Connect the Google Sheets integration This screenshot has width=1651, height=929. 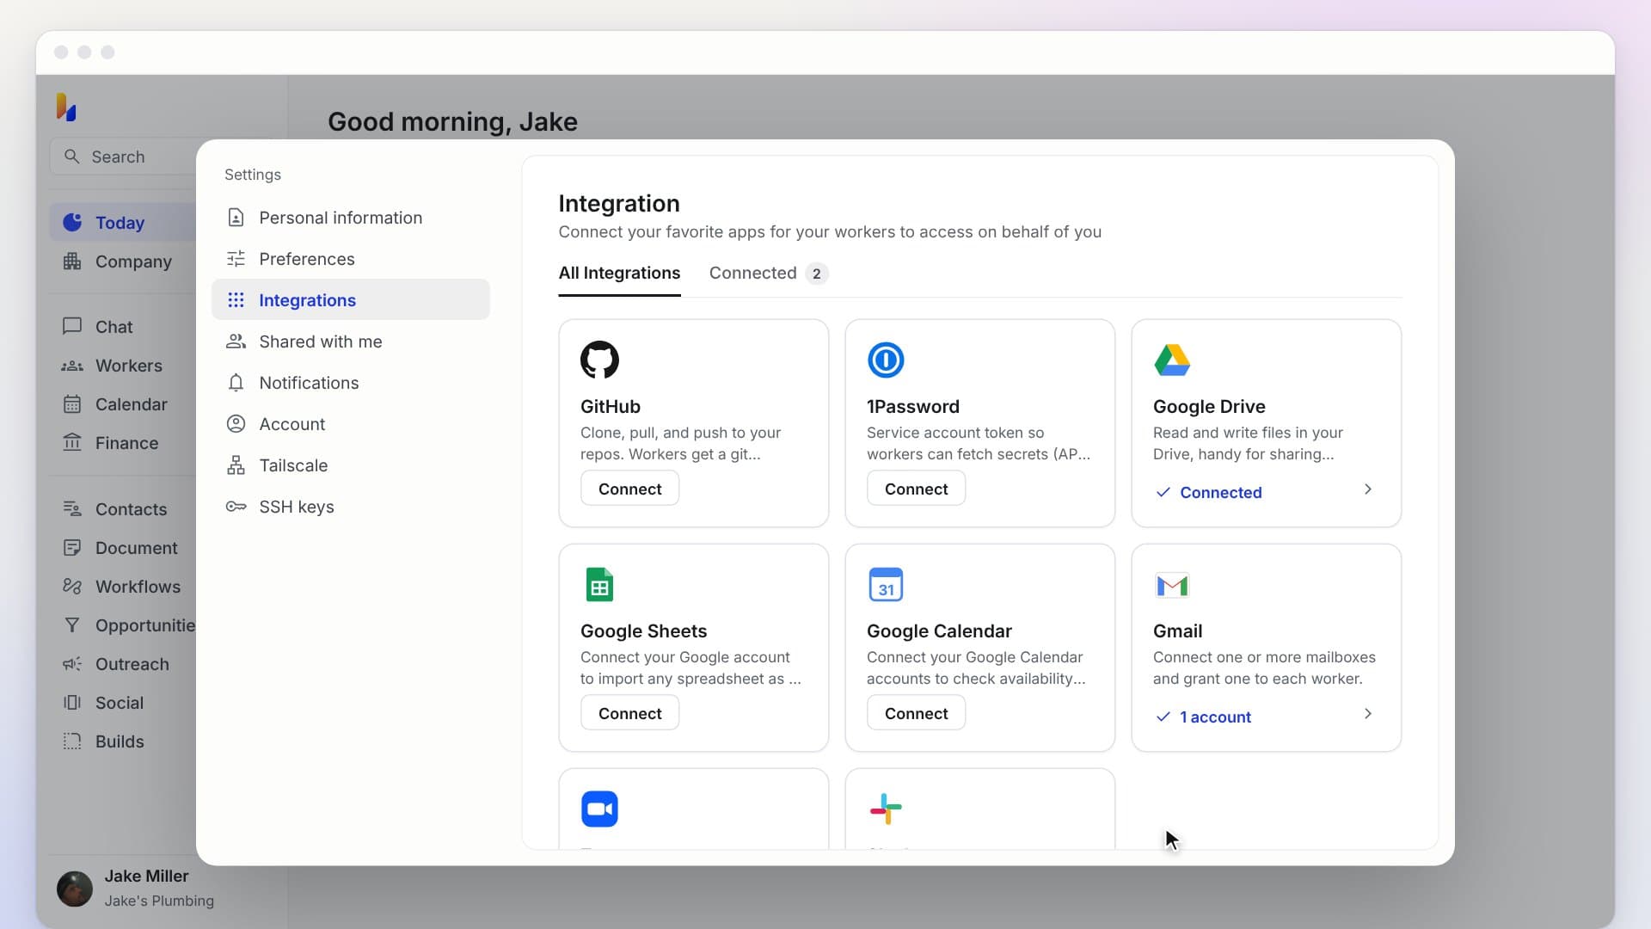(x=629, y=712)
